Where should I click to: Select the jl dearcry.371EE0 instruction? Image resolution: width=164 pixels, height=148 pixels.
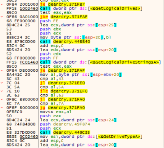pyautogui.click(x=62, y=83)
